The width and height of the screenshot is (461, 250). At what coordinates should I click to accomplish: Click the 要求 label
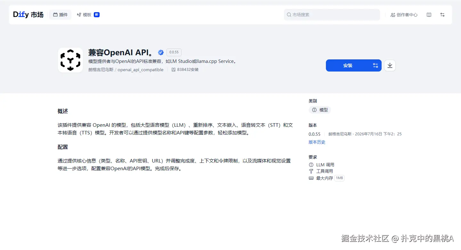pyautogui.click(x=313, y=157)
